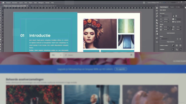Switch to the CC Libraries panel tab

point(178,7)
